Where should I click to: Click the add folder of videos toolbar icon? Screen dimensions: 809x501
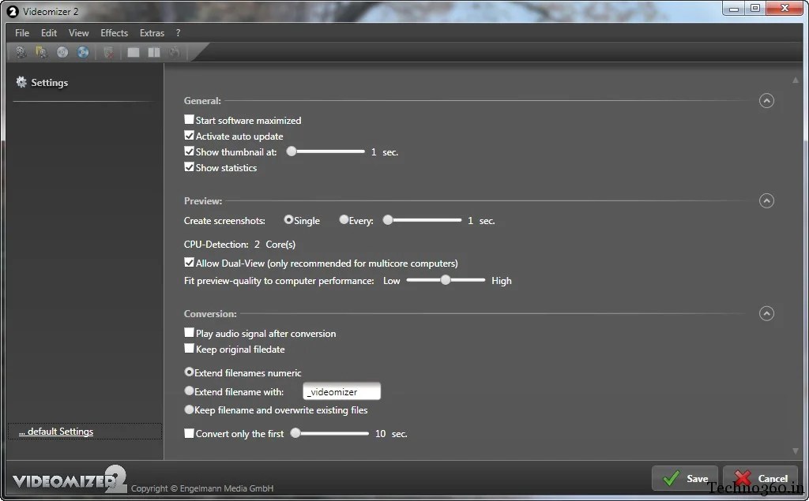[41, 52]
